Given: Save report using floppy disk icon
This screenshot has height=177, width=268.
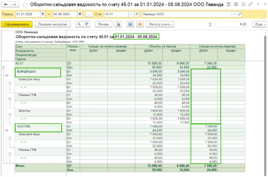Looking at the screenshot, I should click(130, 24).
